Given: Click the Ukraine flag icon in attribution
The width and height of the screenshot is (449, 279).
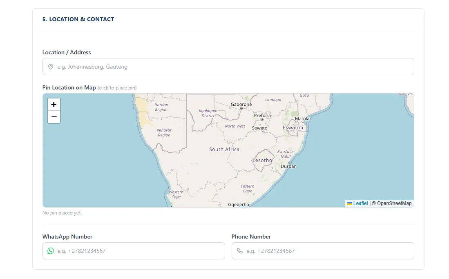Looking at the screenshot, I should (349, 203).
